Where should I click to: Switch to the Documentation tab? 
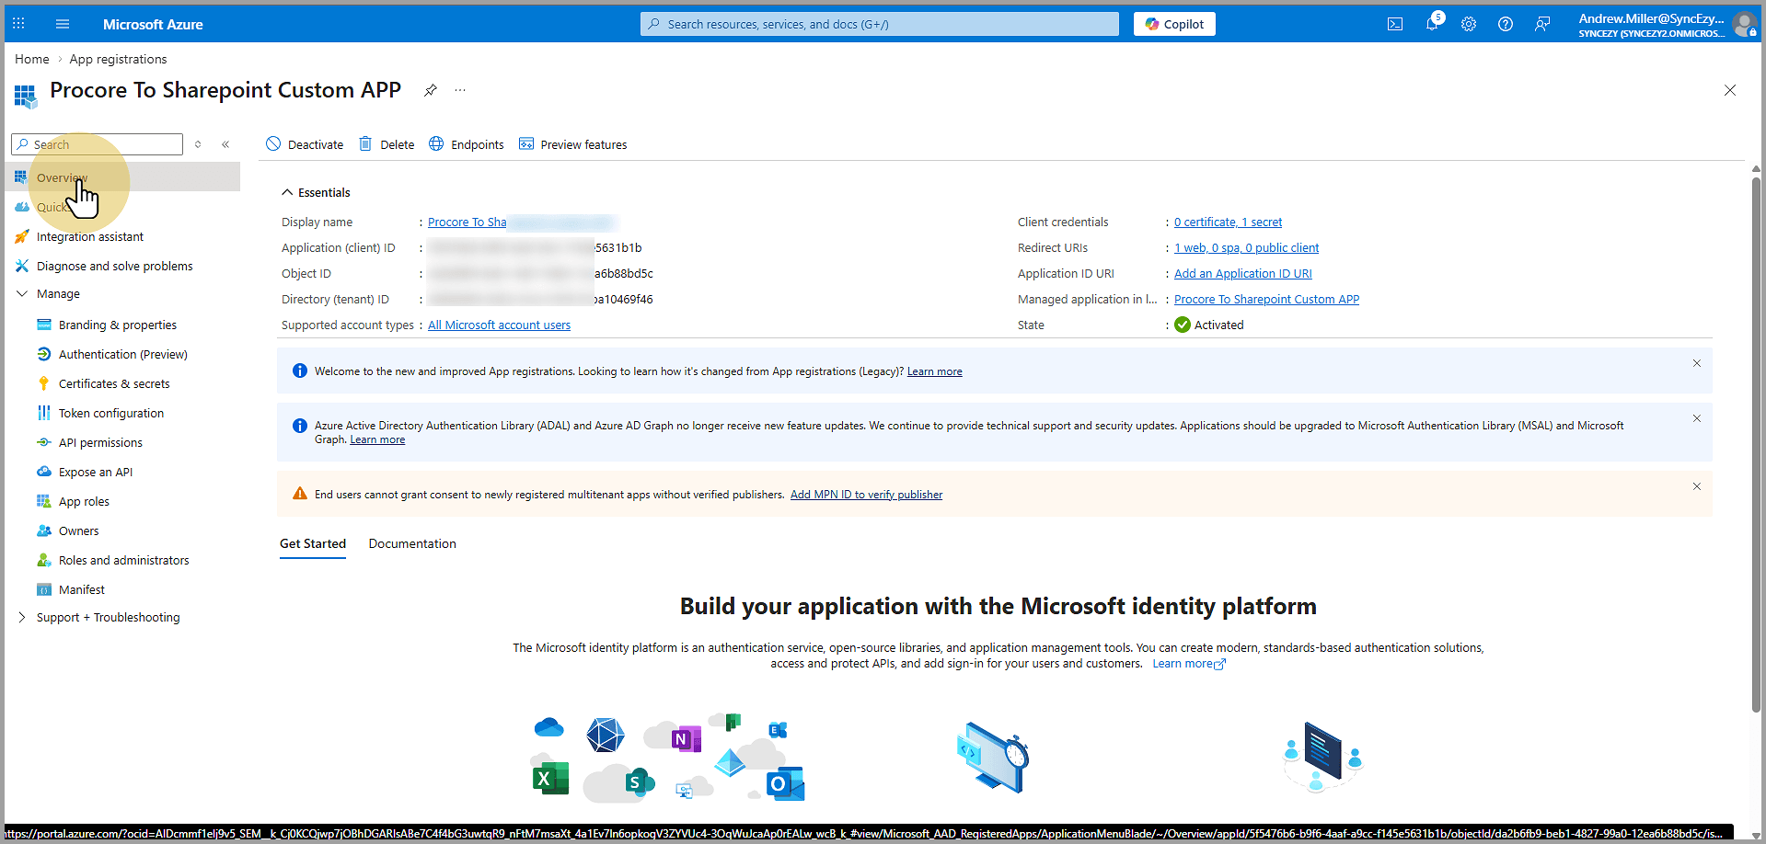412,543
